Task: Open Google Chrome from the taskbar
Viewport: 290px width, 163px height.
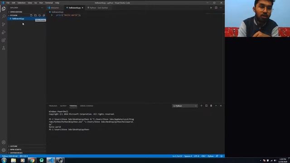Action: 32,160
